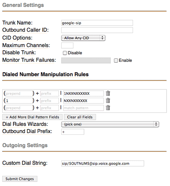This screenshot has width=170, height=186.
Task: Delete the empty match pattern row
Action: [108, 108]
